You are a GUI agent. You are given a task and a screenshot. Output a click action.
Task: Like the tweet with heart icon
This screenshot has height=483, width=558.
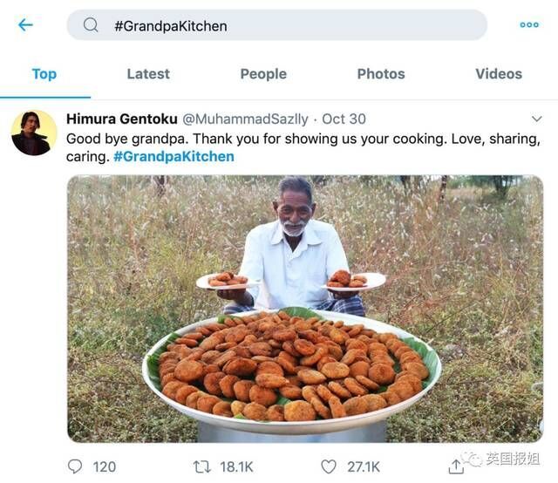coord(329,466)
